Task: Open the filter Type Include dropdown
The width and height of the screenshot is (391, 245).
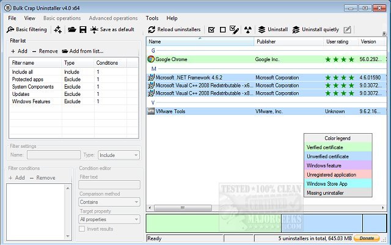Action: [x=119, y=155]
